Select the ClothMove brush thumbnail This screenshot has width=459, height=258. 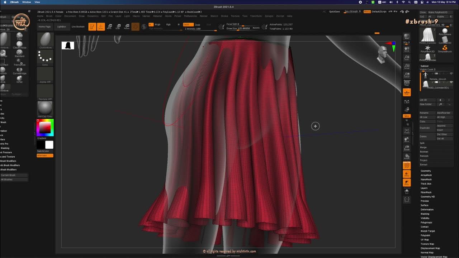pos(45,40)
